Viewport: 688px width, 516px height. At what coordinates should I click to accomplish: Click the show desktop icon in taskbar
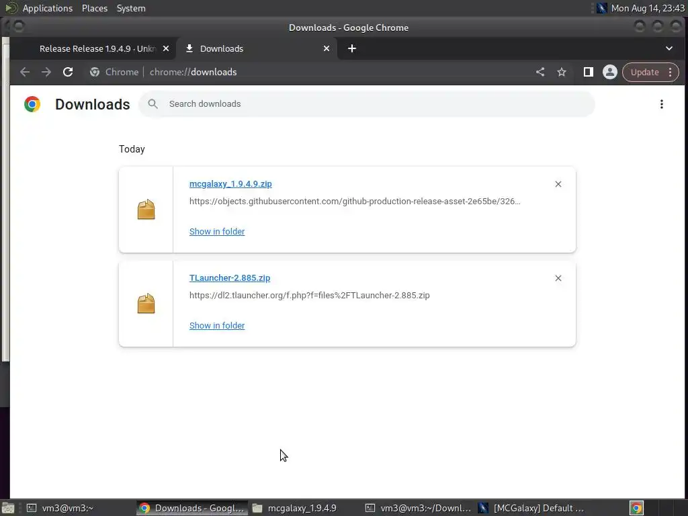click(8, 508)
